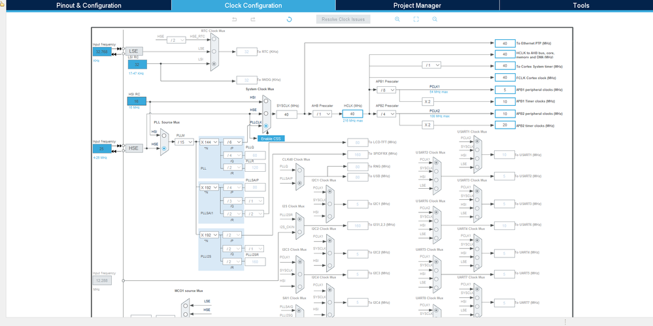
Task: Click Resolve Clock Issues button
Action: coord(343,19)
